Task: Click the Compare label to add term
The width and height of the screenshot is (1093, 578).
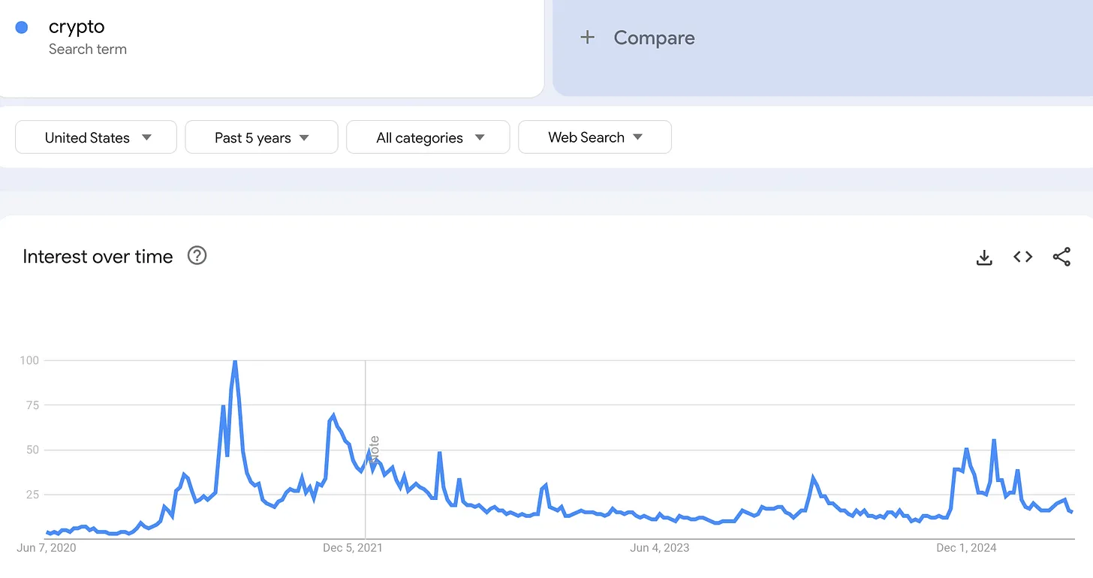Action: (x=654, y=38)
